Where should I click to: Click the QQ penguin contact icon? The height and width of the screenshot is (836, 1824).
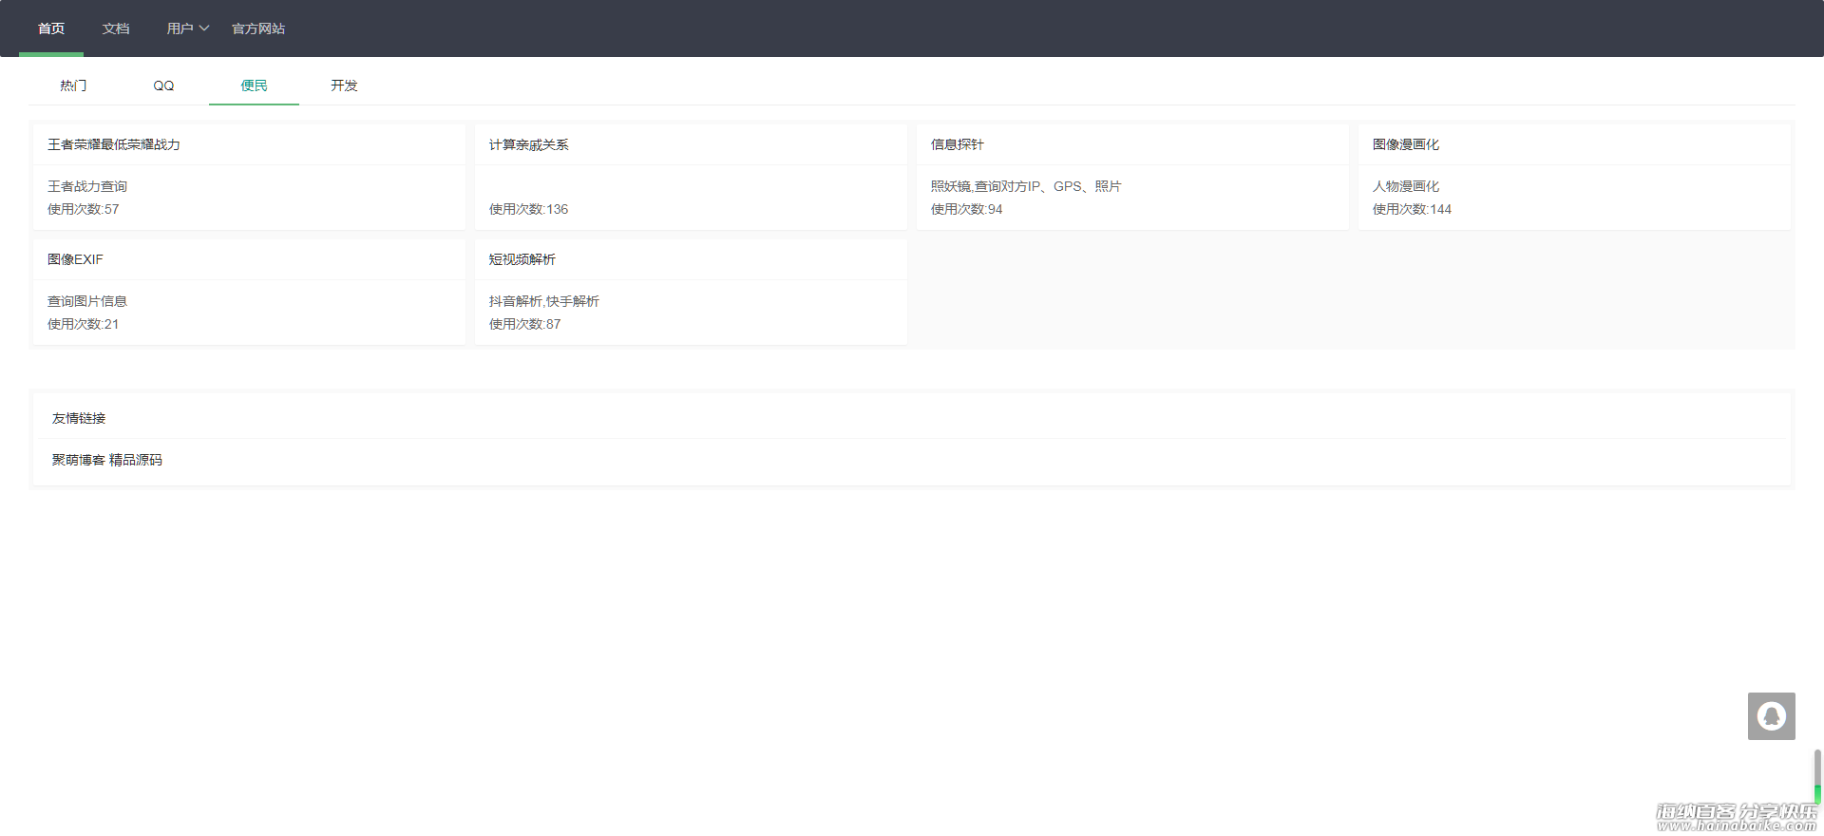(1771, 716)
